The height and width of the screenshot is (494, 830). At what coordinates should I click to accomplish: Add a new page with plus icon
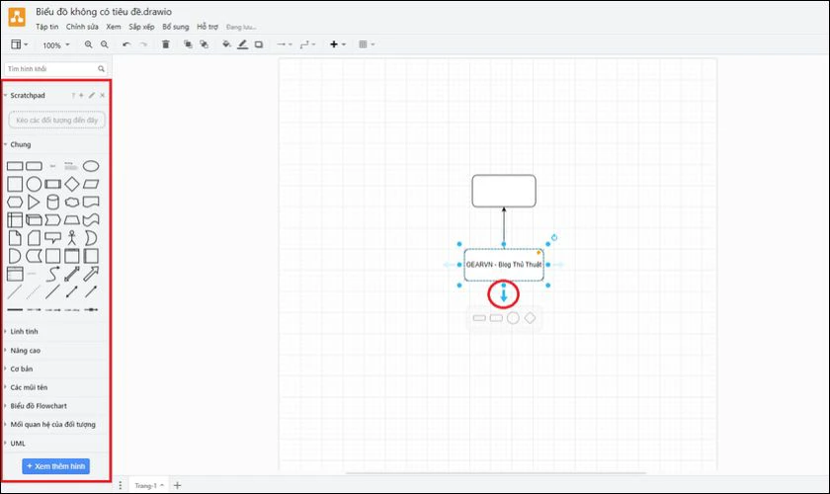pyautogui.click(x=177, y=485)
